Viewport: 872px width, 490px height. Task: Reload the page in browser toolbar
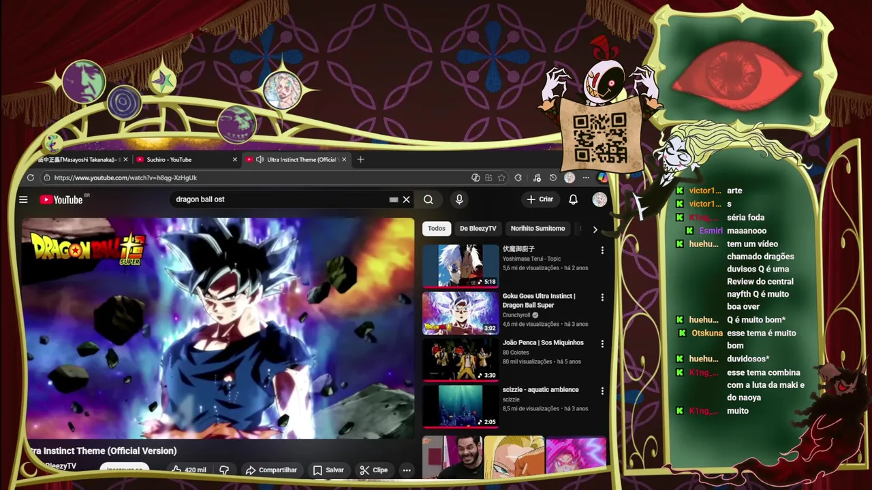(31, 178)
